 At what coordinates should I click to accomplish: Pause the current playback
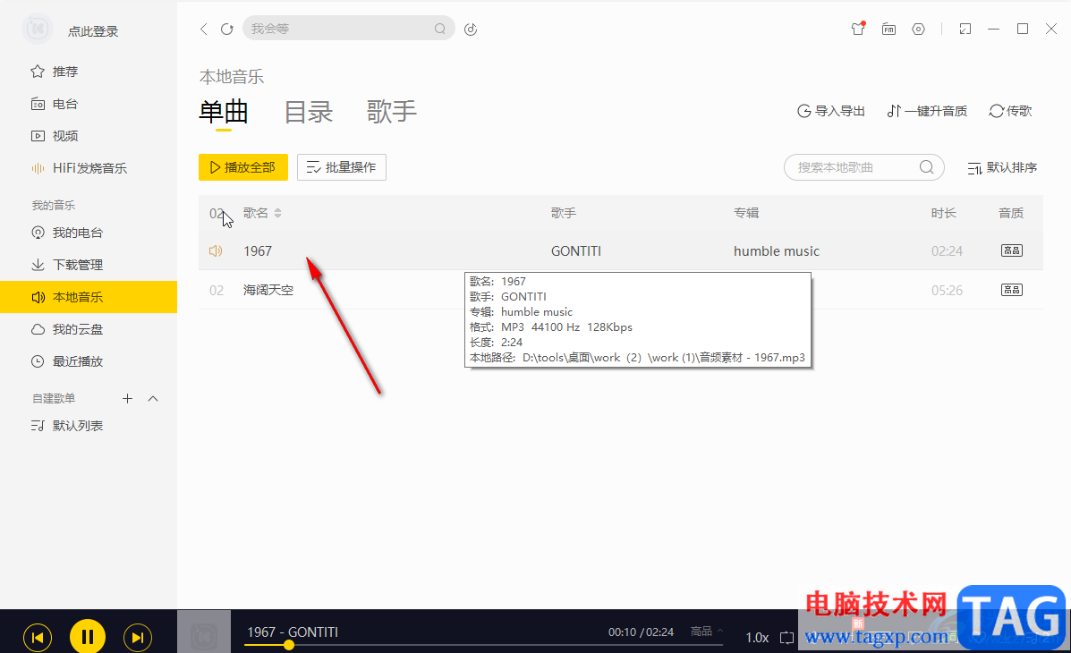pyautogui.click(x=88, y=637)
